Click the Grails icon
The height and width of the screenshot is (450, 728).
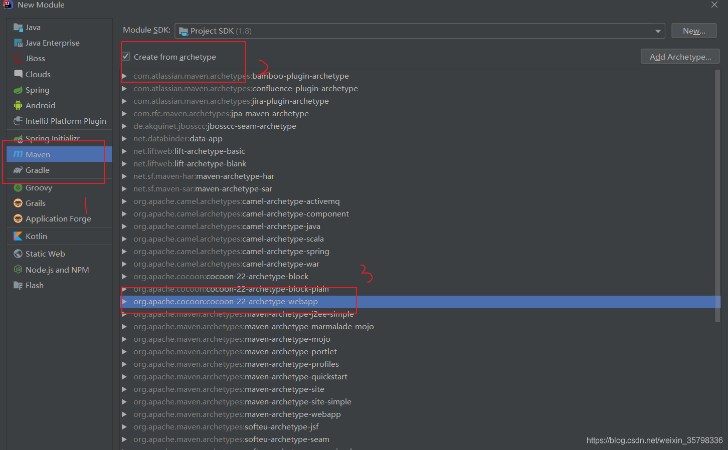tap(18, 203)
